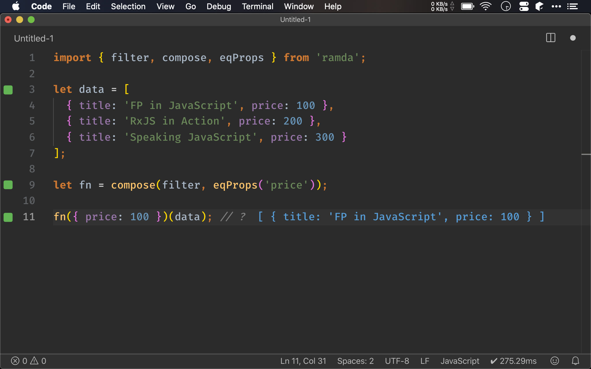
Task: Change file encoding UTF-8
Action: tap(397, 361)
